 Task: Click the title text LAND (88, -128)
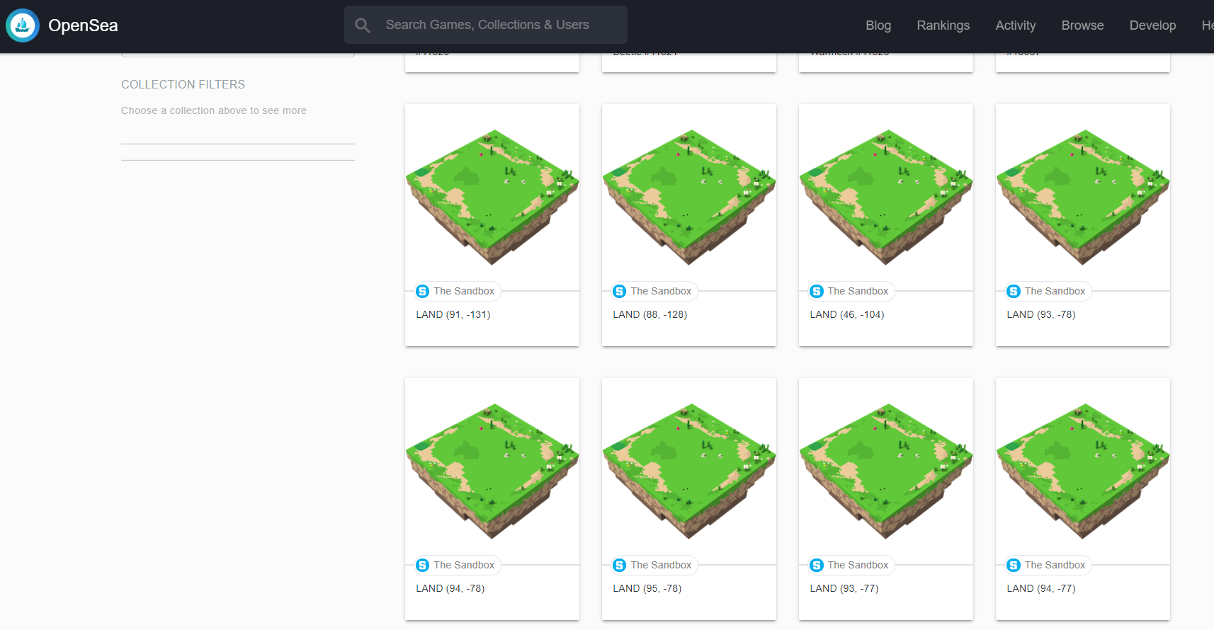click(x=650, y=314)
